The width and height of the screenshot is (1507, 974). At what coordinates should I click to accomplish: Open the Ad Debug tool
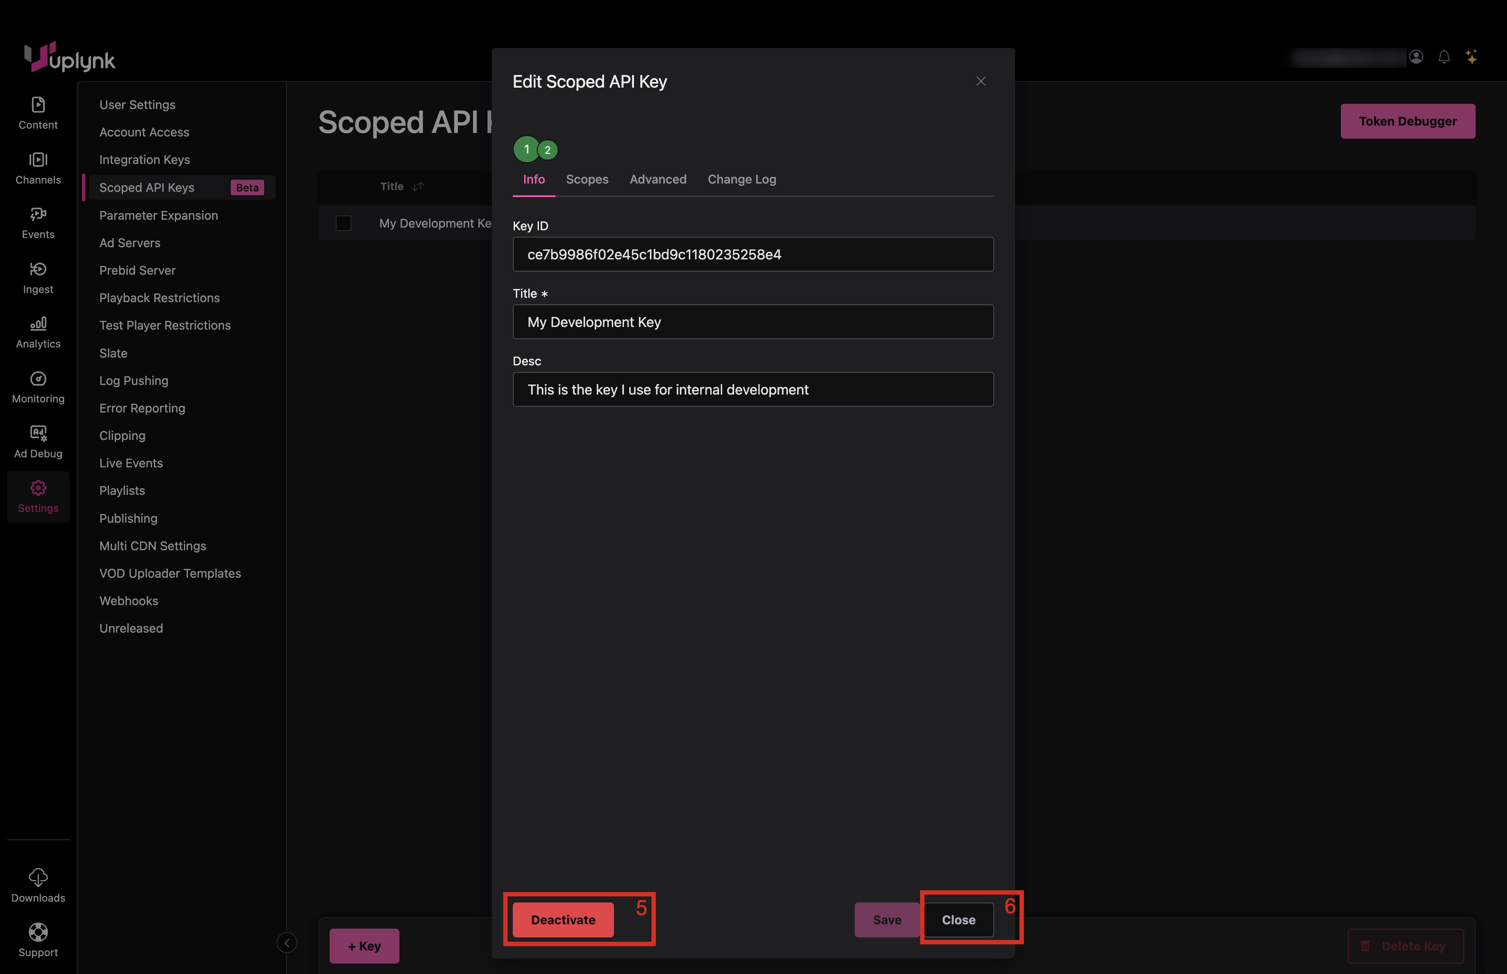(38, 442)
